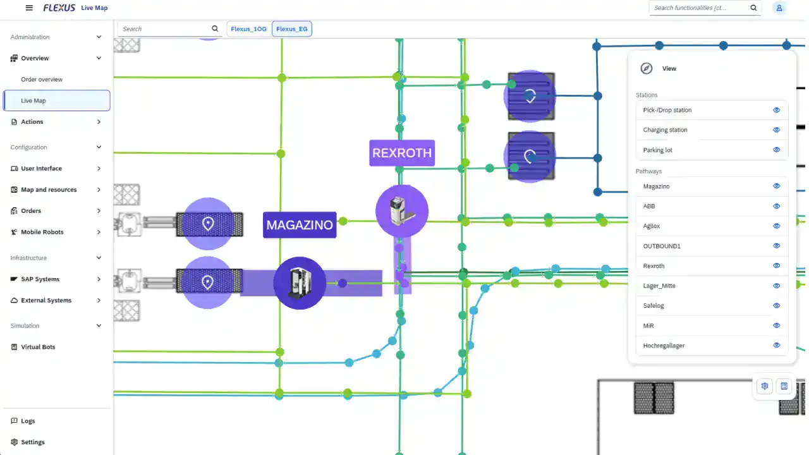Click the Orders sidebar icon
Viewport: 809px width, 455px height.
tap(14, 211)
